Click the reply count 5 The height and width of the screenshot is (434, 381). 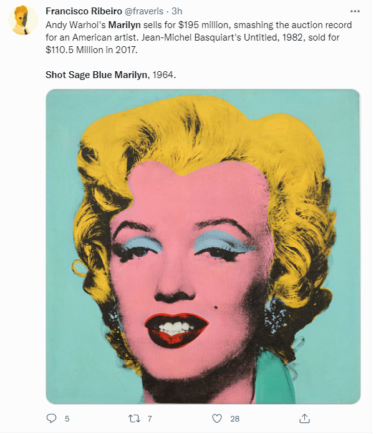click(x=67, y=419)
